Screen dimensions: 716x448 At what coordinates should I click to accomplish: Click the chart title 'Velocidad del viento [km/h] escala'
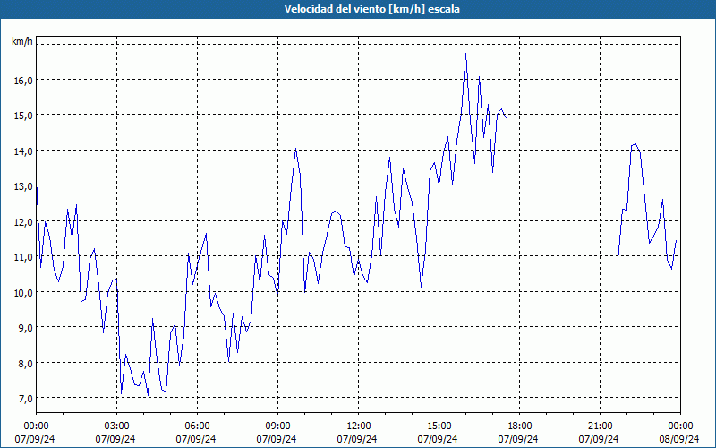point(371,9)
